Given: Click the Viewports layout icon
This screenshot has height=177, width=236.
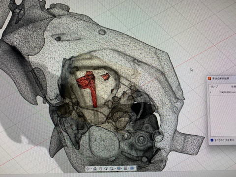Looking at the screenshot, I should [x=132, y=168].
